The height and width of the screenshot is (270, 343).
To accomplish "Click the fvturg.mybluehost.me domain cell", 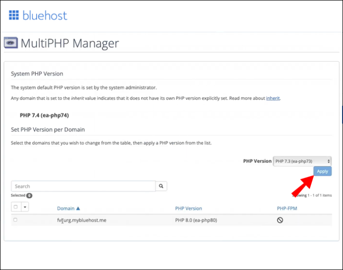I will [82, 220].
